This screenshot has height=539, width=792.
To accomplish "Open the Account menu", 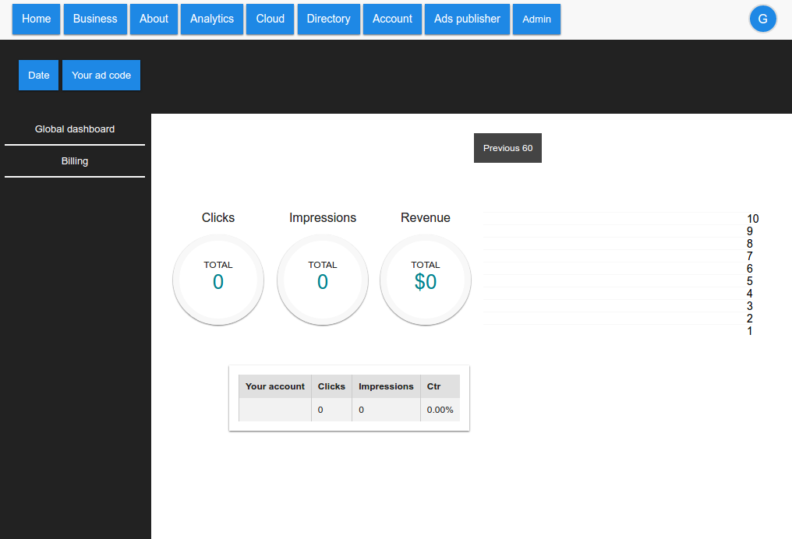I will click(x=392, y=19).
